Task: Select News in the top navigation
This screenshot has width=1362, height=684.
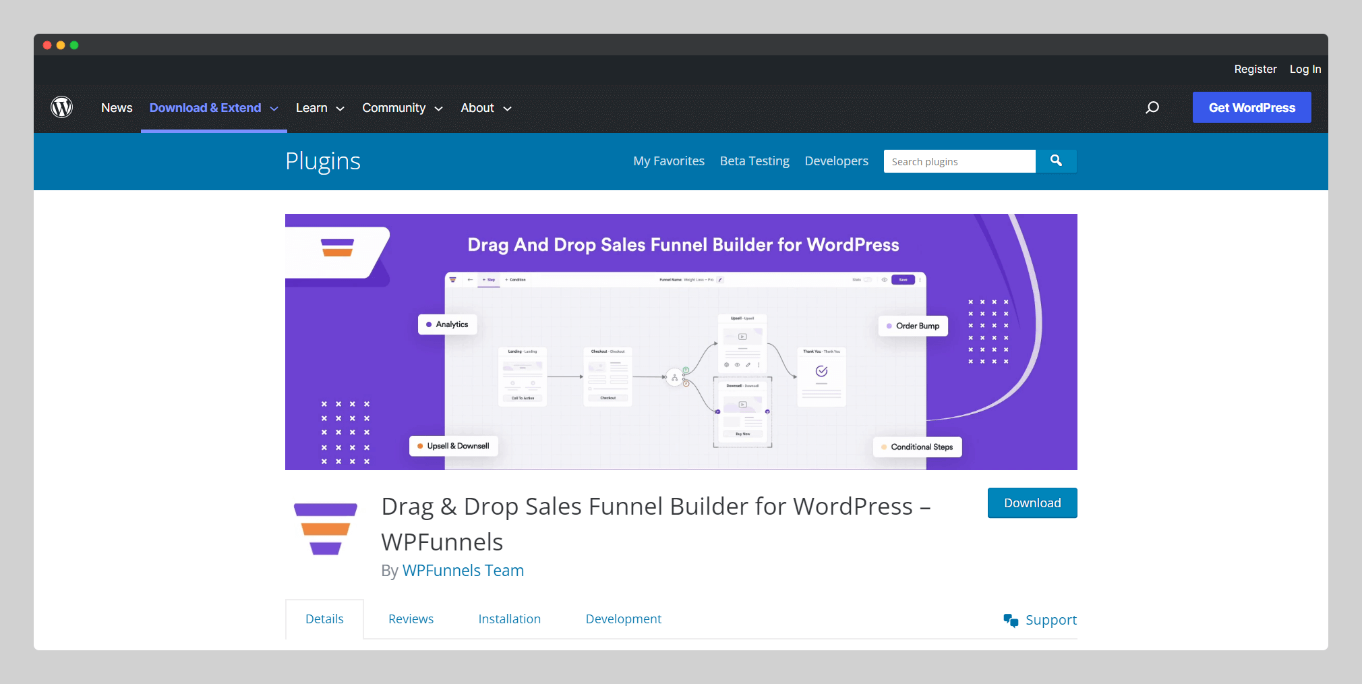Action: pyautogui.click(x=116, y=107)
